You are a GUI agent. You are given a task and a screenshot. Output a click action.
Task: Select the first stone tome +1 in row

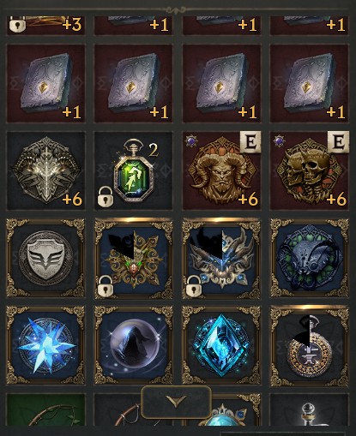coord(45,83)
